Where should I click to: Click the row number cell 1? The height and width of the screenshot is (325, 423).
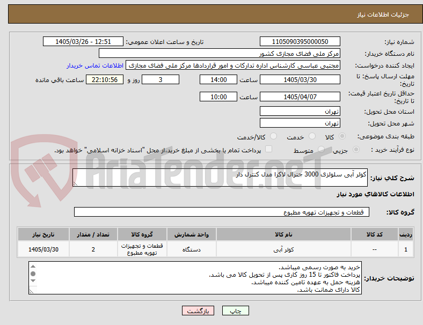(x=405, y=249)
